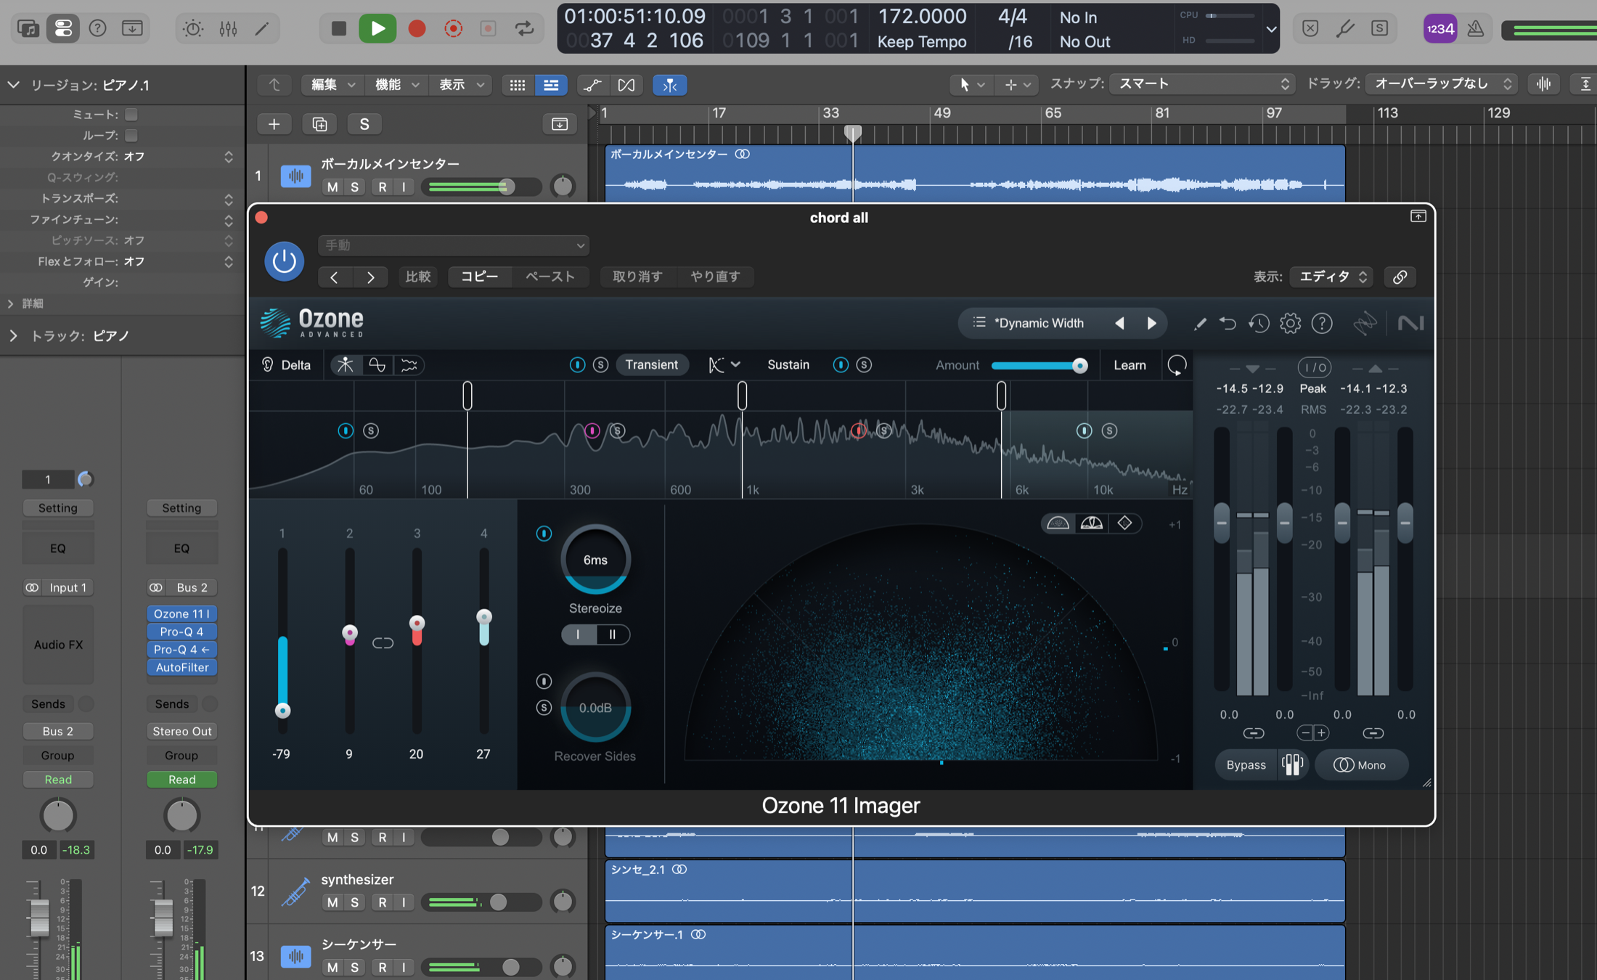
Task: Click the 取り消す button
Action: (637, 277)
